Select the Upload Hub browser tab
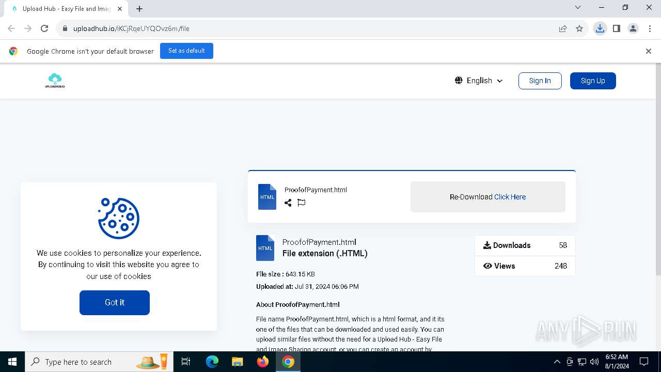The width and height of the screenshot is (661, 372). coord(66,9)
